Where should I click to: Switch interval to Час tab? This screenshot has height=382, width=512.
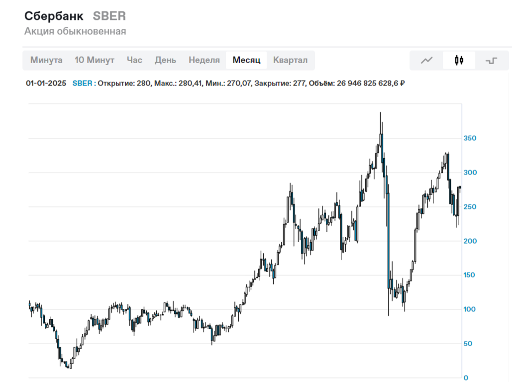coord(134,60)
